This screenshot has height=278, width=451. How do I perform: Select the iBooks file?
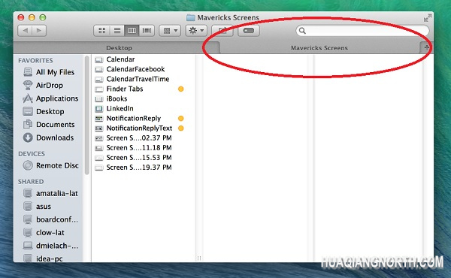coord(111,98)
